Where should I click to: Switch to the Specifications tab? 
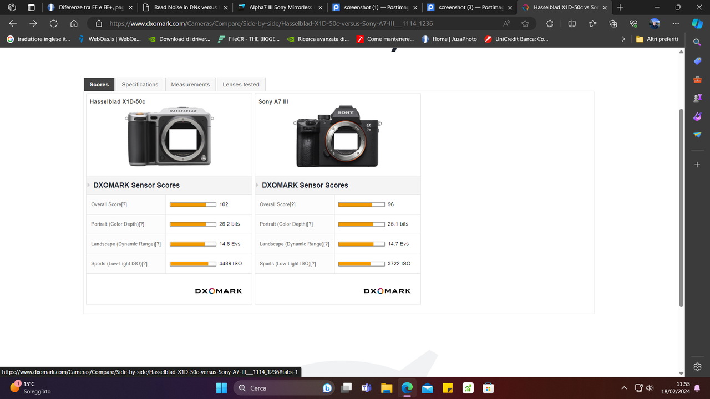[139, 84]
